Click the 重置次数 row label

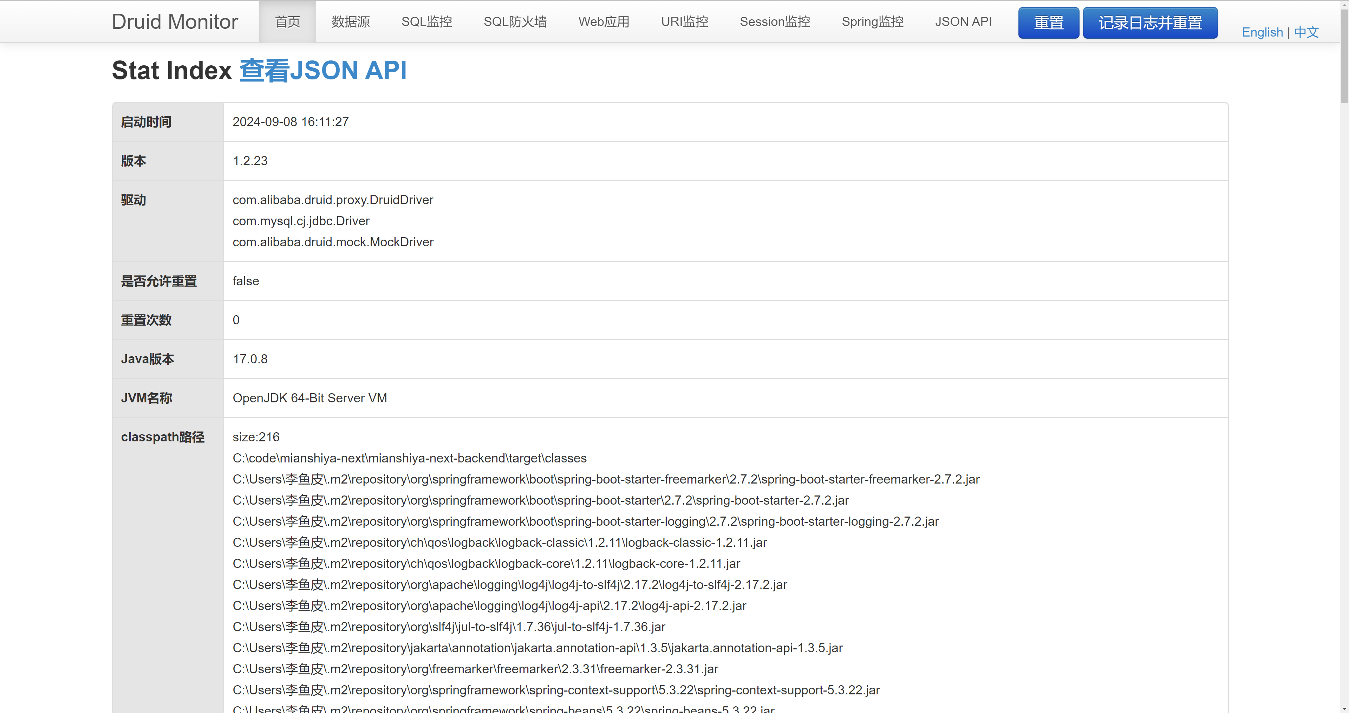click(146, 320)
